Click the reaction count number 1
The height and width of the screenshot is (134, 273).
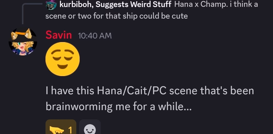pos(70,130)
